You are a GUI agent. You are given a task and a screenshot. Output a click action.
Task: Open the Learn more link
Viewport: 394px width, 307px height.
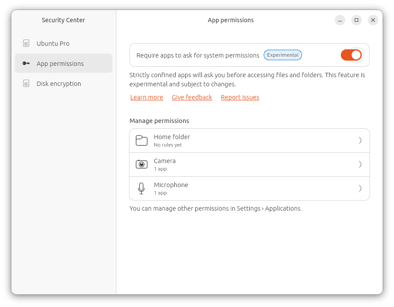pos(146,97)
